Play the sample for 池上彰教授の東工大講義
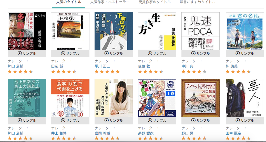Viewport: 266px width, 142px height. coord(27,121)
